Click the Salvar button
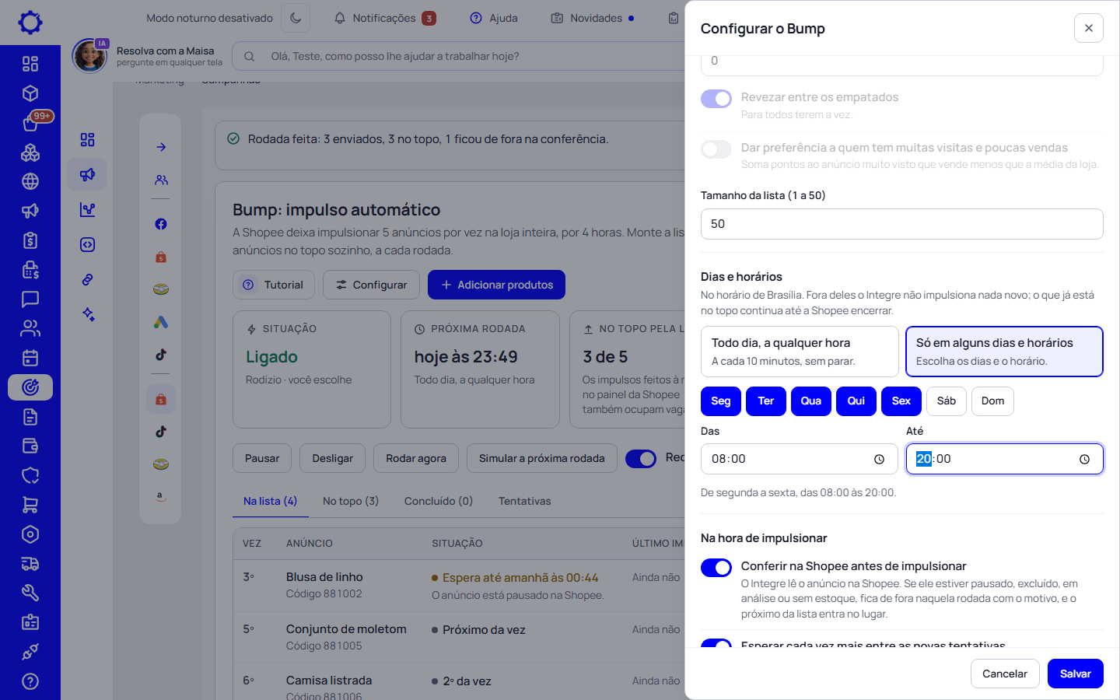The height and width of the screenshot is (700, 1120). [1076, 674]
